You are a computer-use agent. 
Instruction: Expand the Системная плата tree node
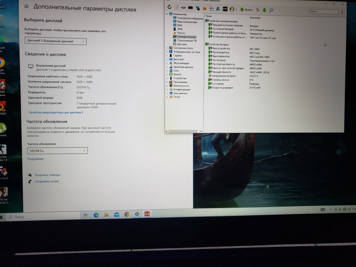pyautogui.click(x=167, y=48)
